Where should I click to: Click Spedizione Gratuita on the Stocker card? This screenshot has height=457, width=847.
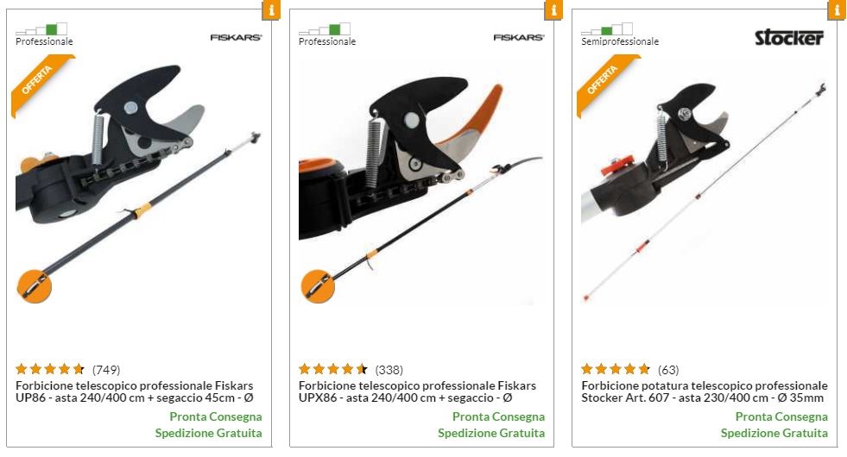[774, 433]
